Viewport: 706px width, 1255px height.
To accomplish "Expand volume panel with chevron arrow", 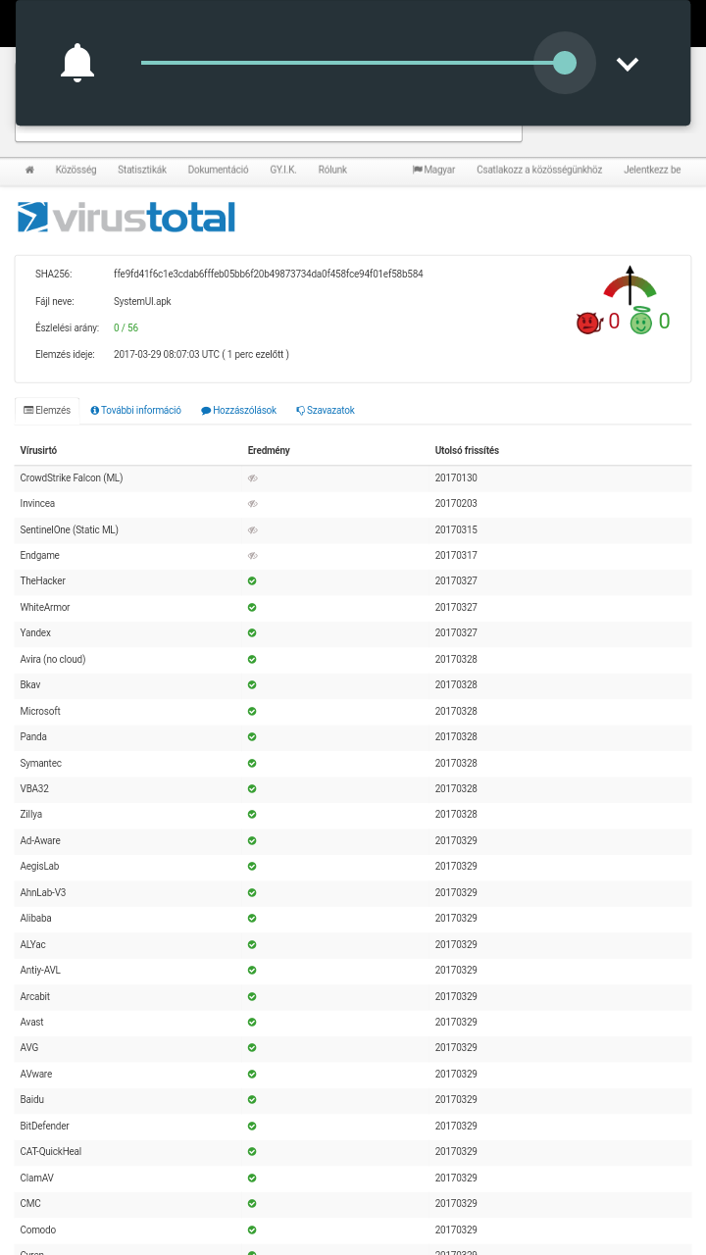I will pyautogui.click(x=628, y=64).
